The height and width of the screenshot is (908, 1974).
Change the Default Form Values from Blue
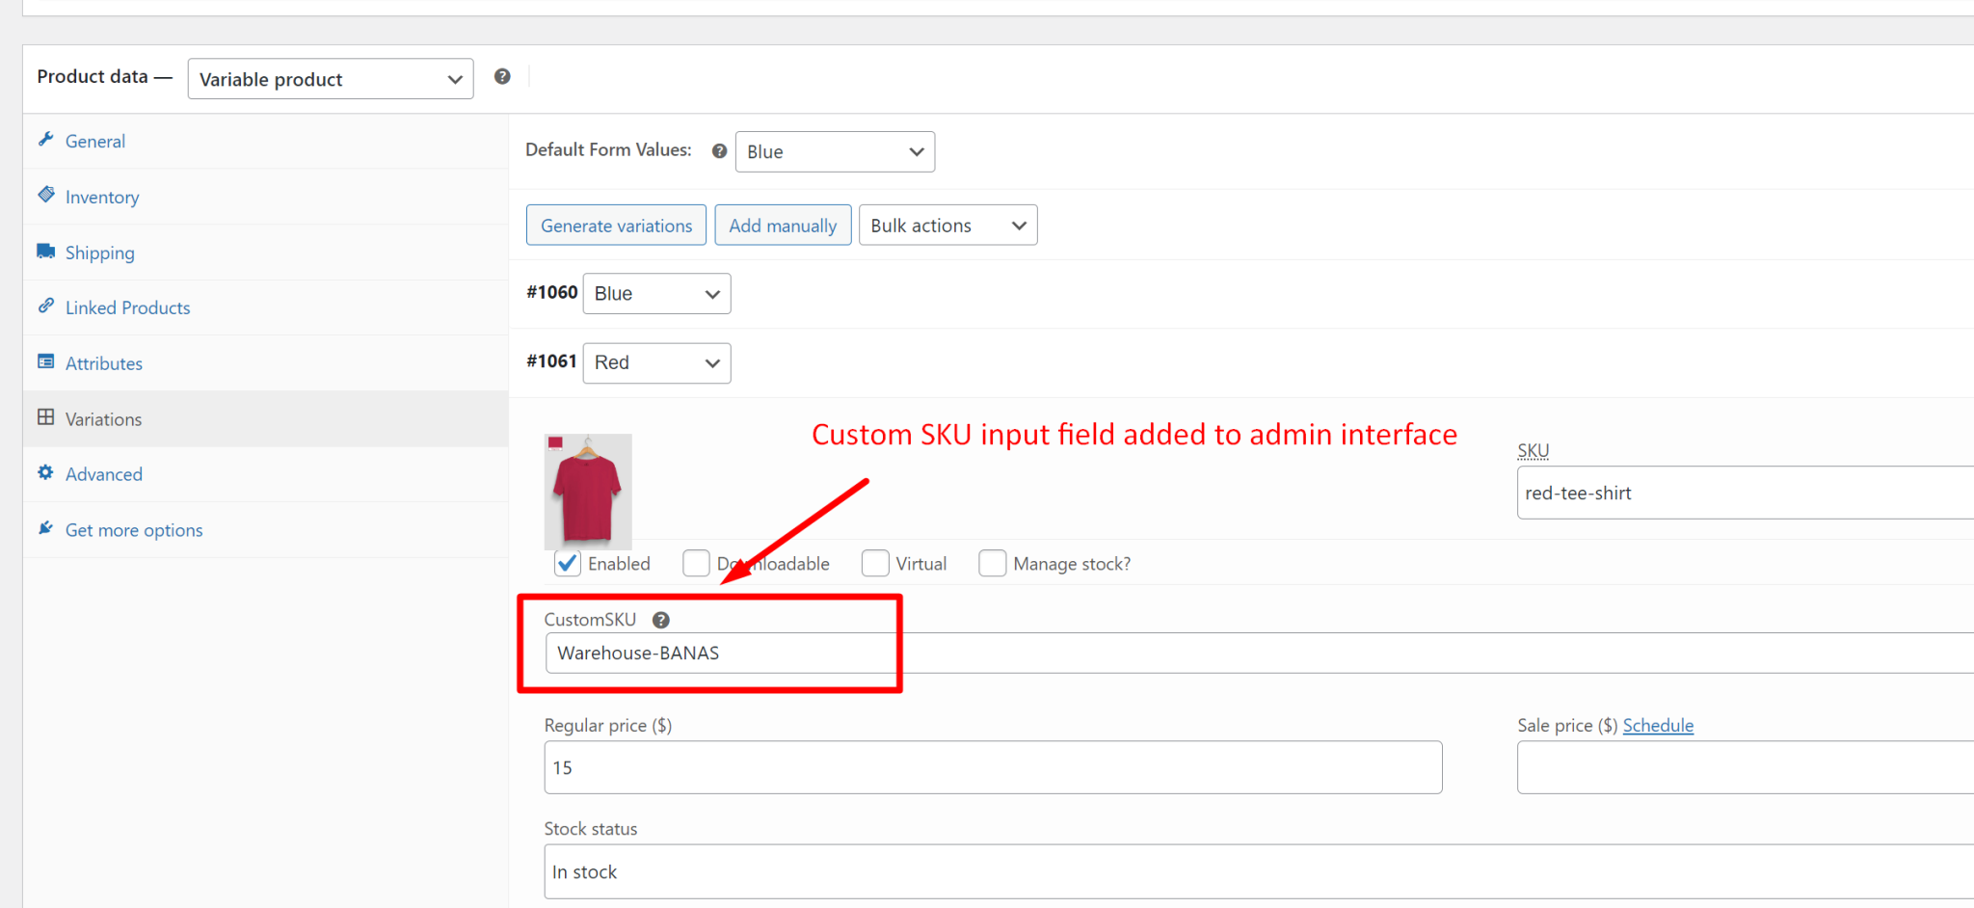tap(835, 151)
